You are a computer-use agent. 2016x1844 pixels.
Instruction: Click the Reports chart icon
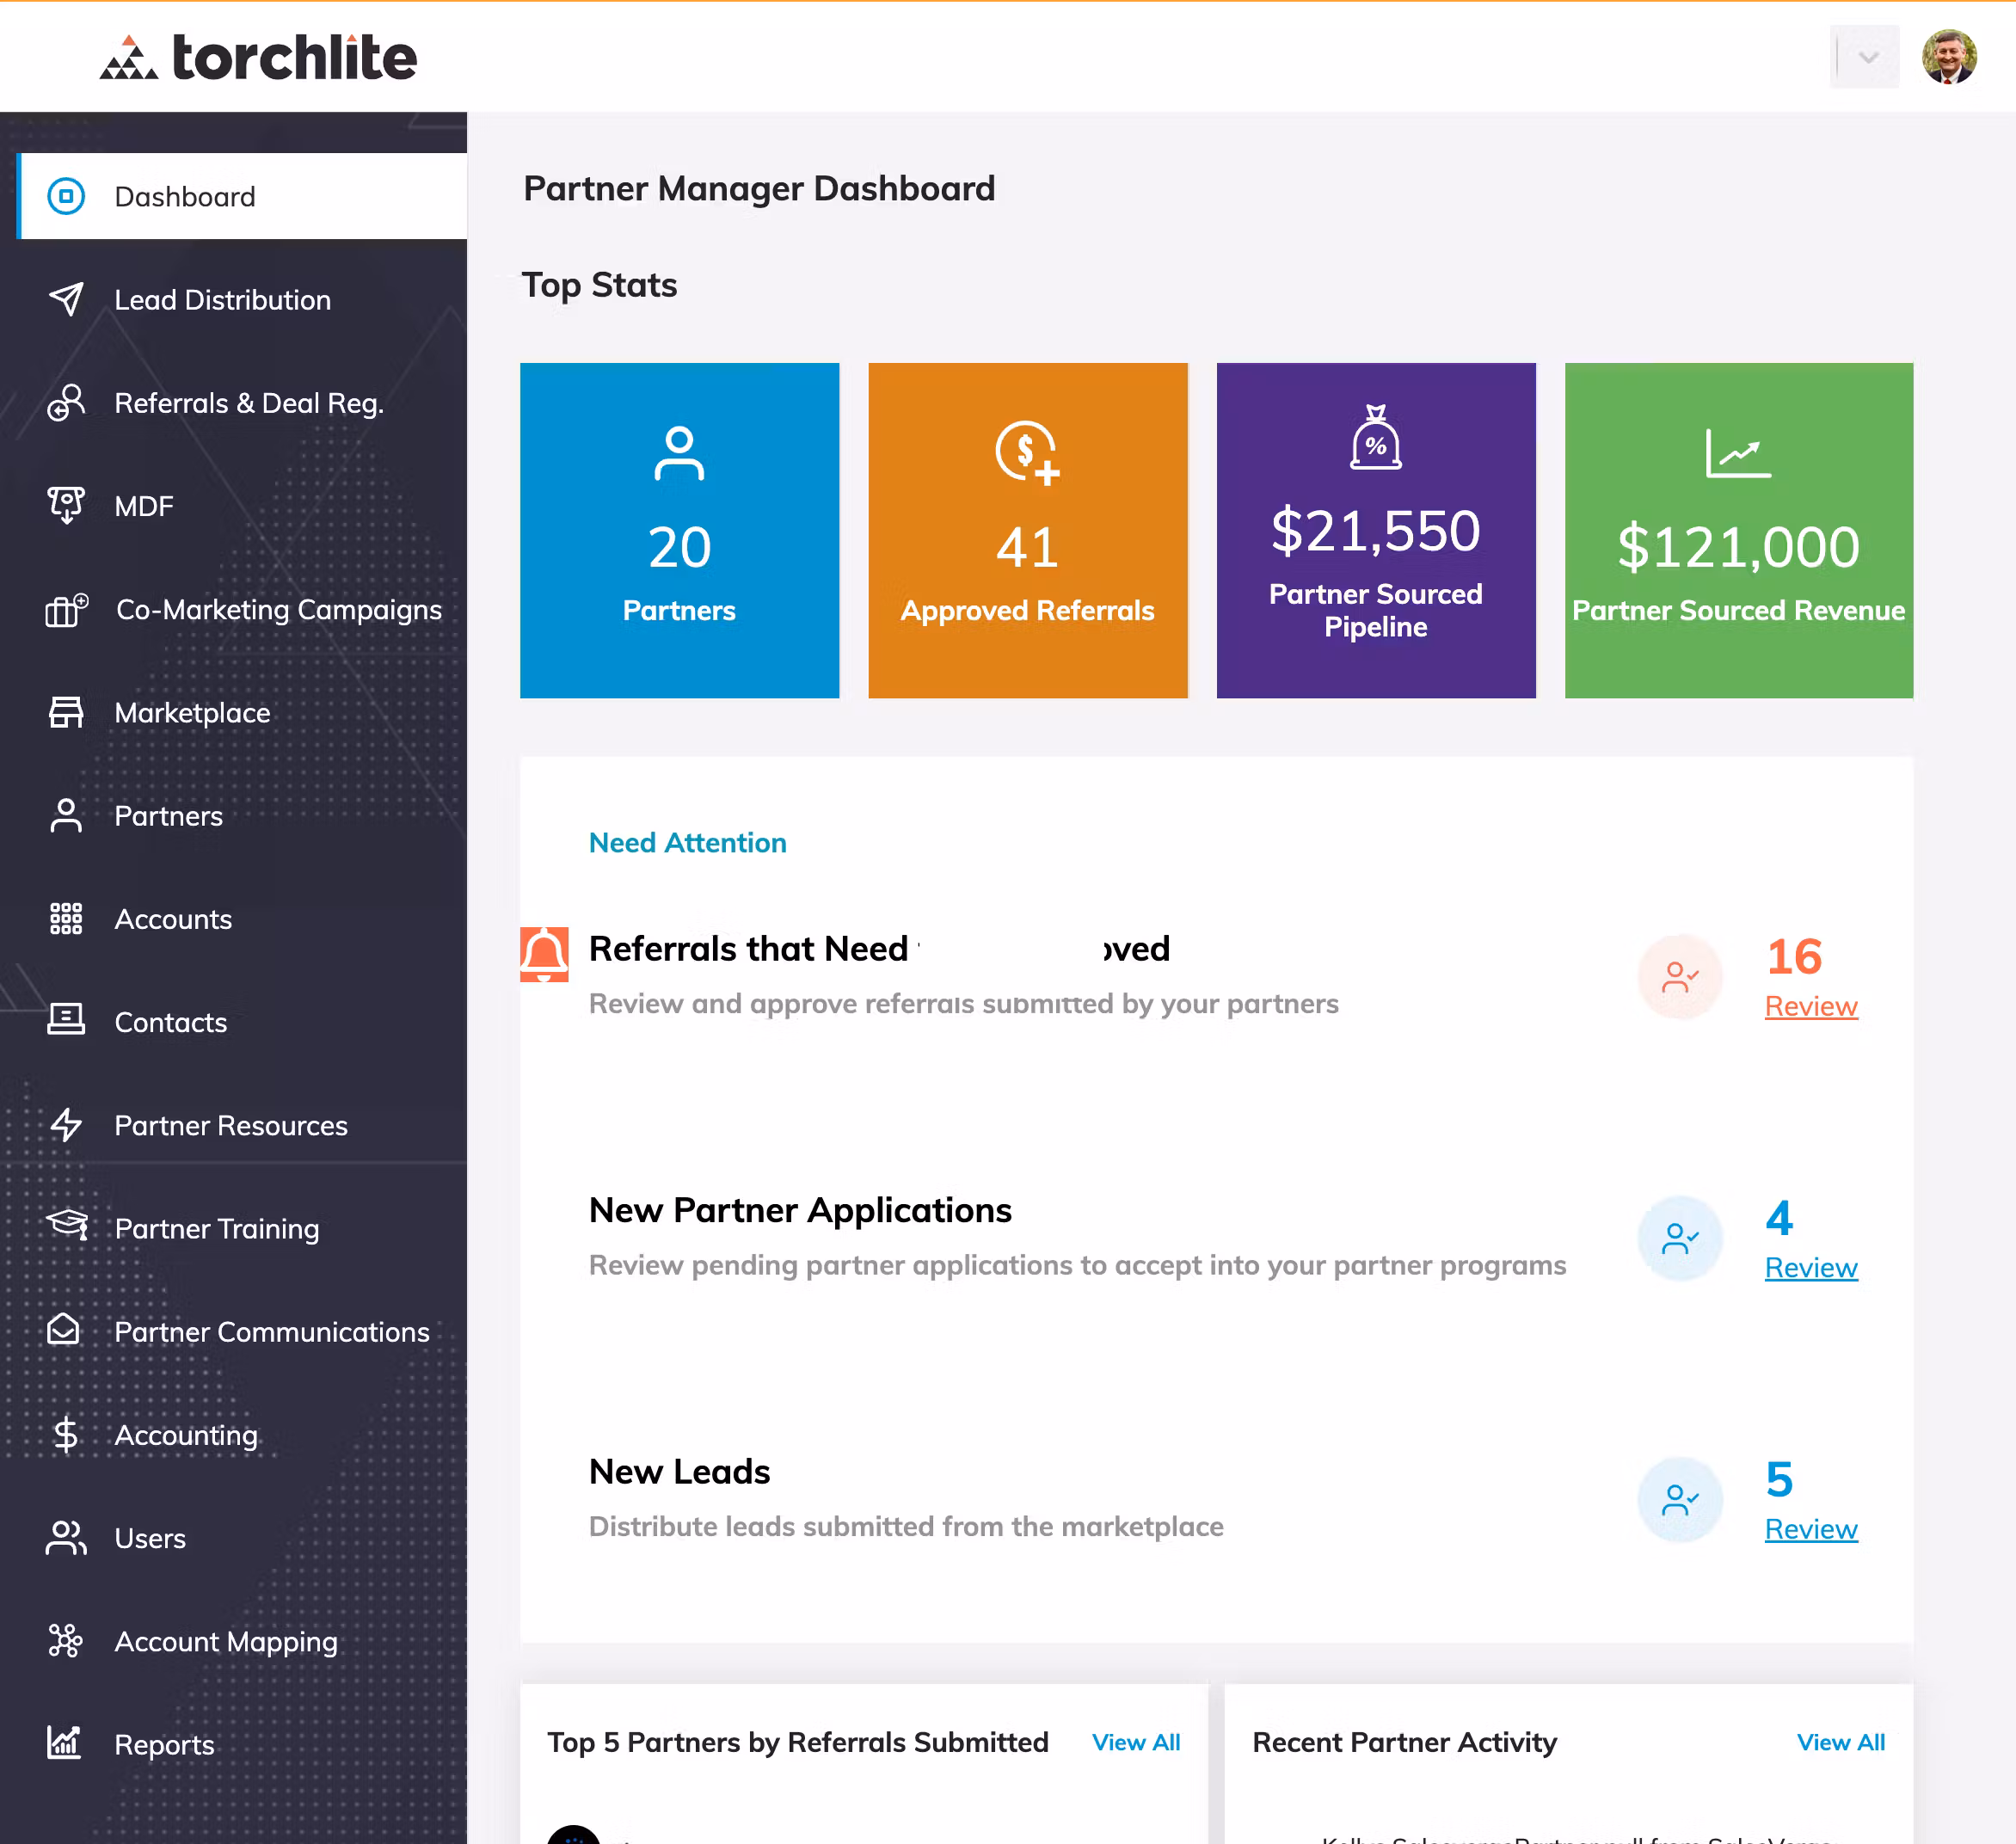(x=64, y=1742)
